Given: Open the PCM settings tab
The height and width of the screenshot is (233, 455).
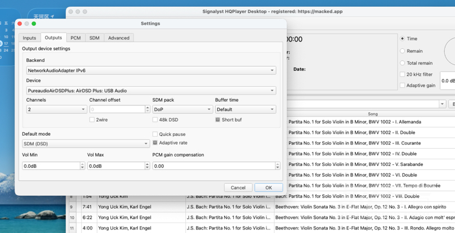Looking at the screenshot, I should click(75, 38).
